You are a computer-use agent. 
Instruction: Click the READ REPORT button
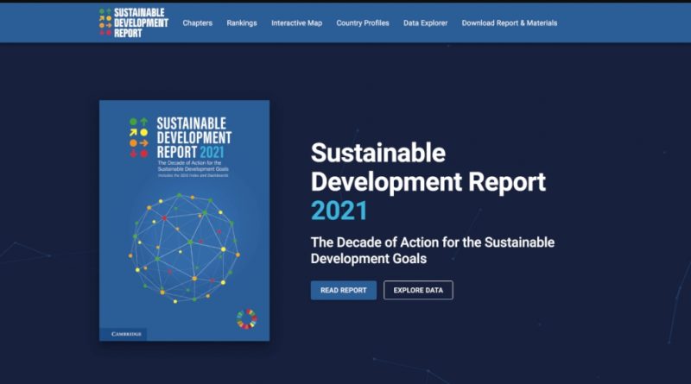[x=343, y=290]
